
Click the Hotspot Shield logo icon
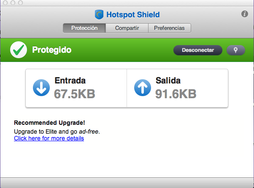(100, 15)
